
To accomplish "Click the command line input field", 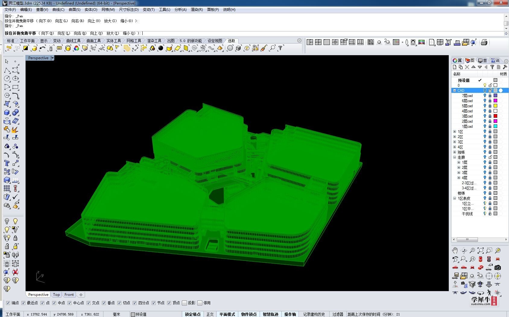I will coord(253,33).
